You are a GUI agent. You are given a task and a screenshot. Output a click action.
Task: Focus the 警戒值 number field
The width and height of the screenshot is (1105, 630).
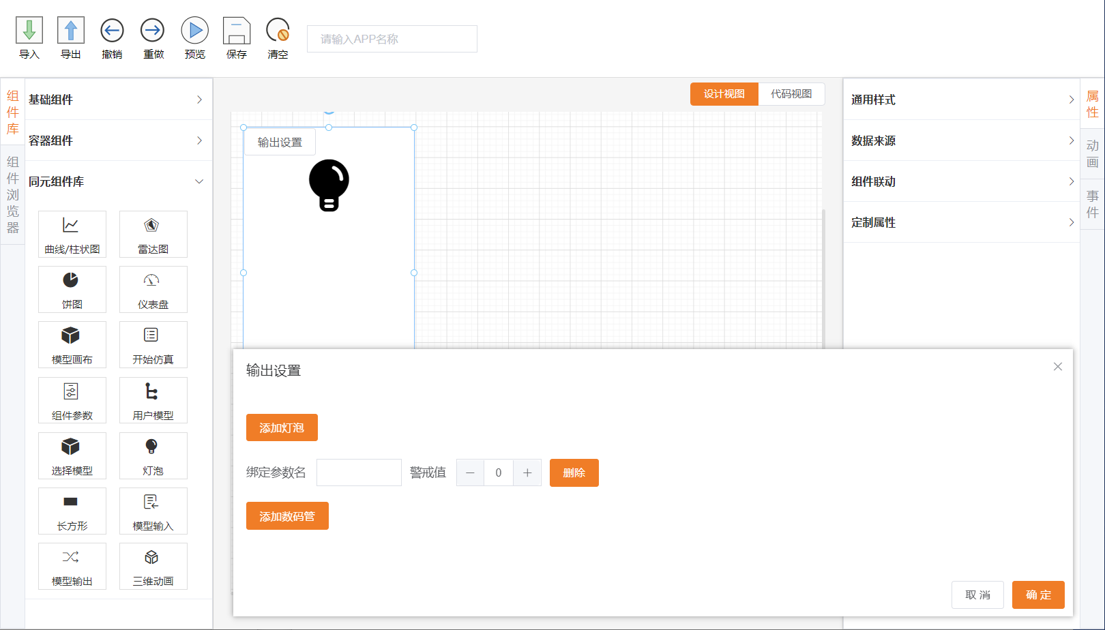(x=499, y=472)
